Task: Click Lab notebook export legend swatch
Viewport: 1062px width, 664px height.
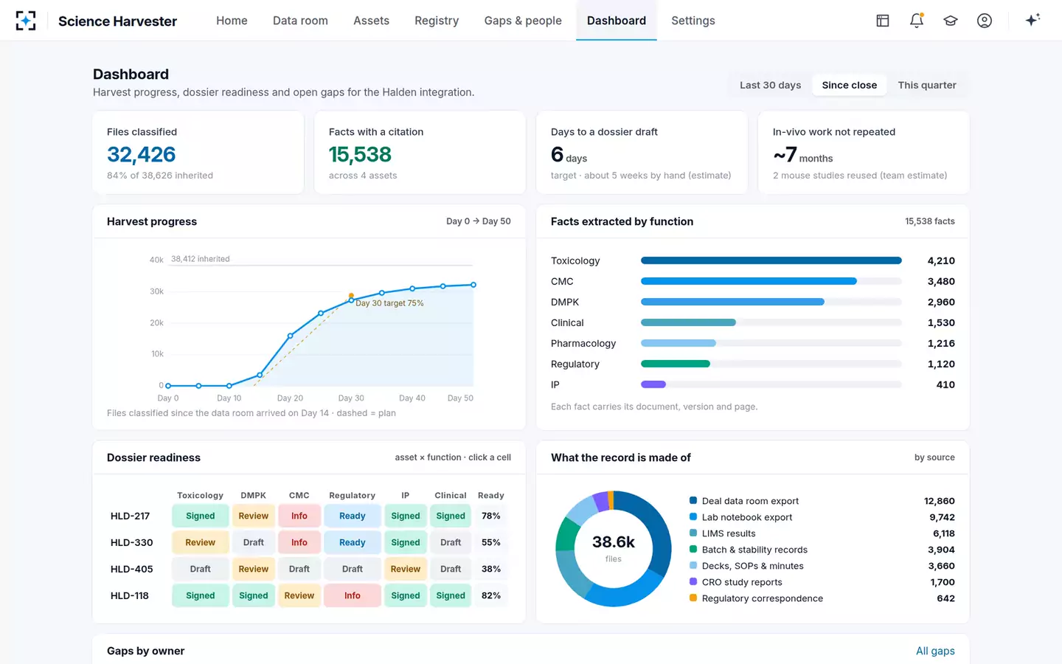Action: pos(693,516)
